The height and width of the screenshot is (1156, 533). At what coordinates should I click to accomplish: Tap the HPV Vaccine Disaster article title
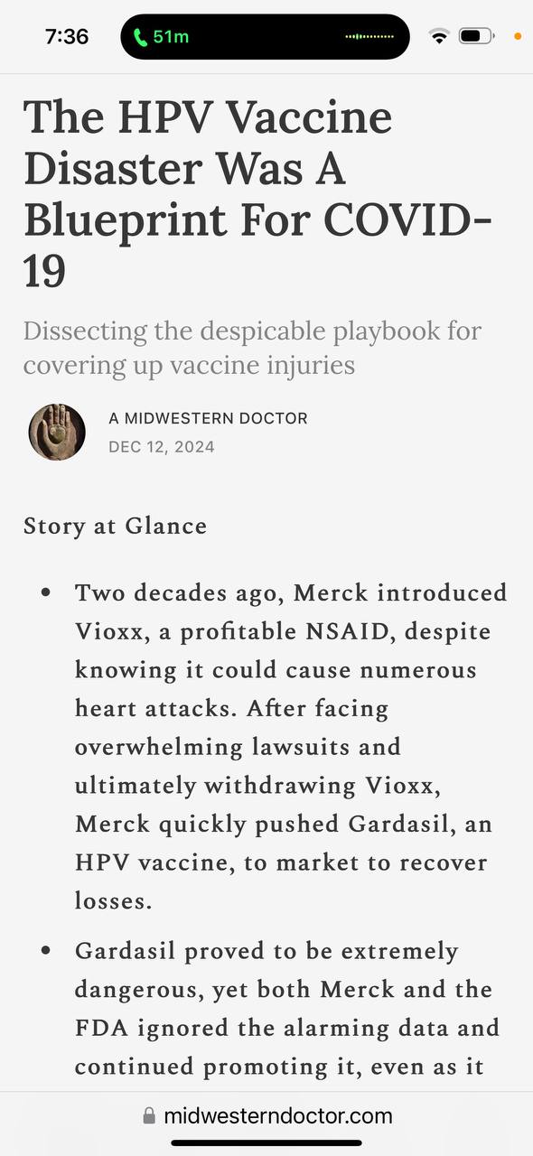click(x=258, y=194)
